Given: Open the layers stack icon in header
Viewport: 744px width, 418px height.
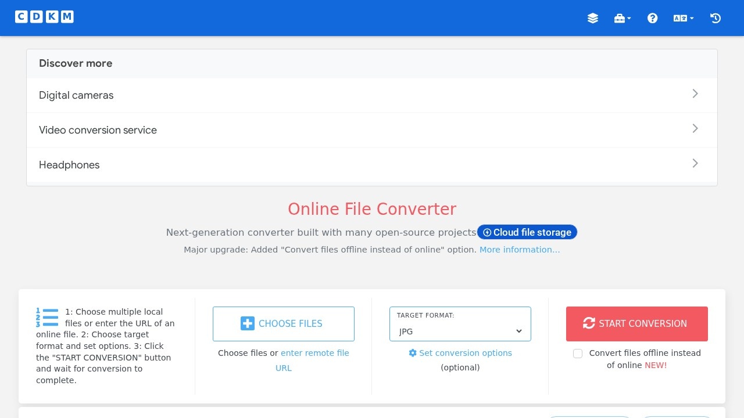Looking at the screenshot, I should [592, 18].
